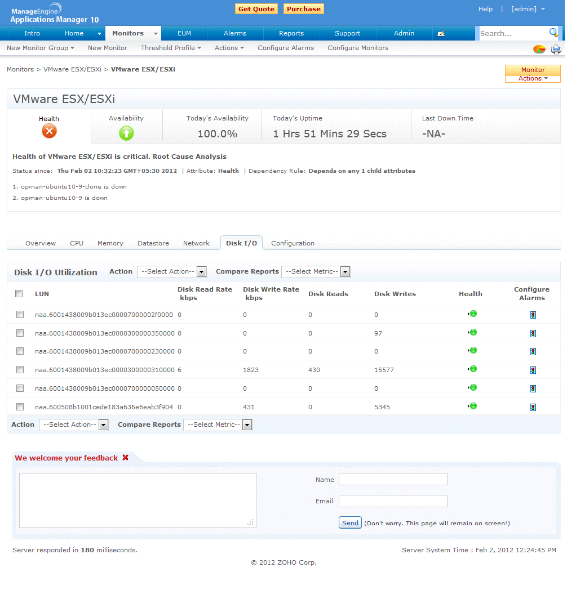
Task: Click the Purchase button
Action: (x=304, y=9)
